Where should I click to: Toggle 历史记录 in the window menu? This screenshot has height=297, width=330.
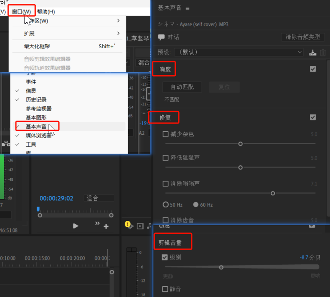click(x=69, y=99)
